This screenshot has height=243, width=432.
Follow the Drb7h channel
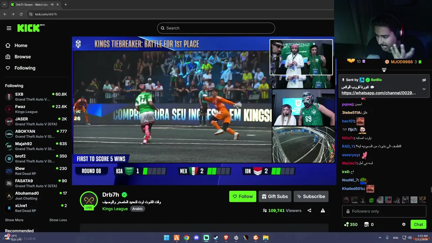(243, 196)
